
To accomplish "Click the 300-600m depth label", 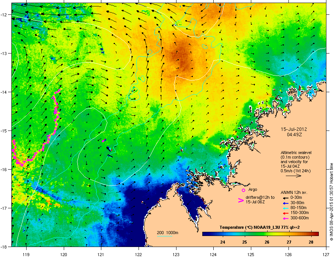I will click(299, 218).
